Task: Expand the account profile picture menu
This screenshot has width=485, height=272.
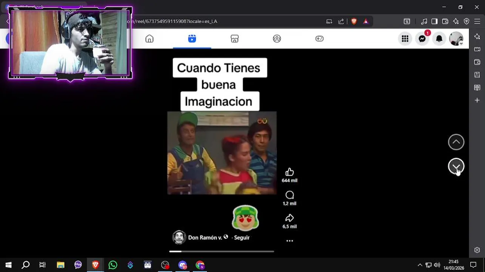Action: [x=456, y=39]
